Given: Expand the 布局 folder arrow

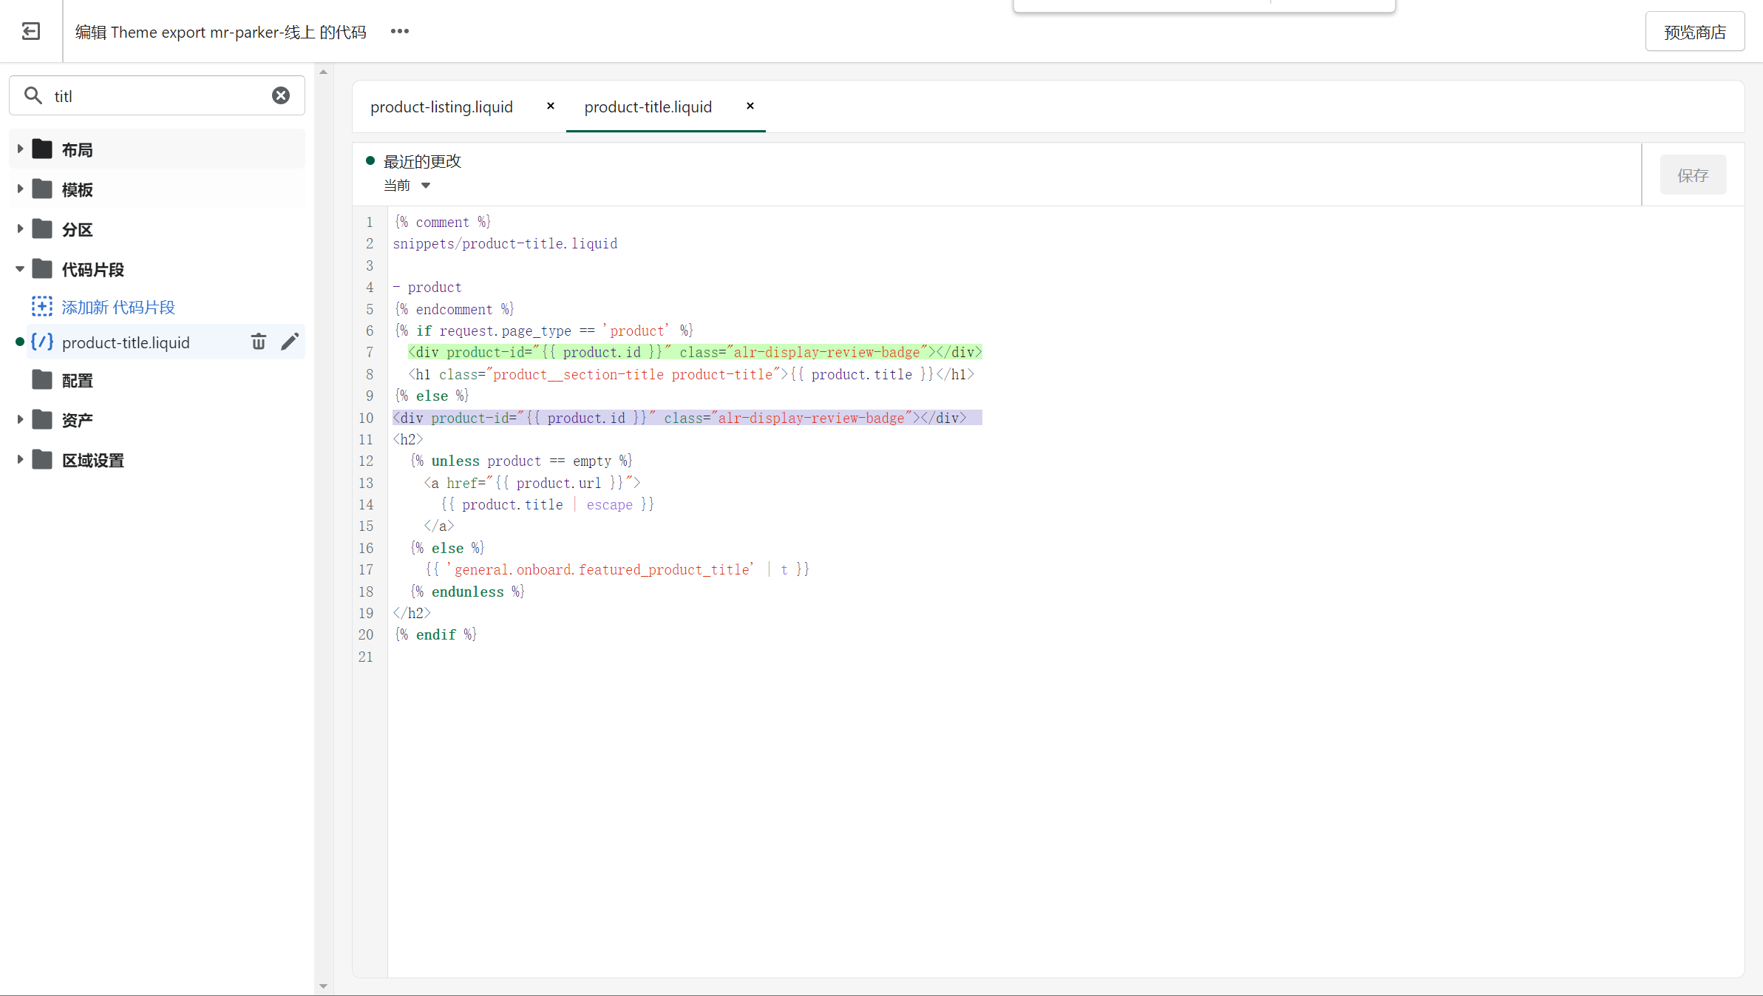Looking at the screenshot, I should [x=20, y=149].
